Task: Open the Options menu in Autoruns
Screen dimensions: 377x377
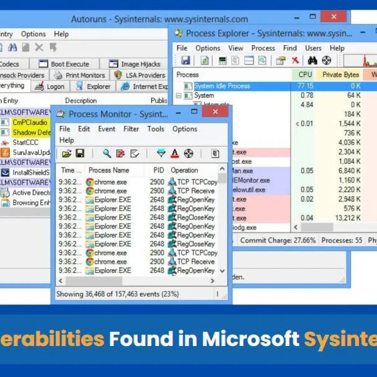Action: tap(33, 34)
